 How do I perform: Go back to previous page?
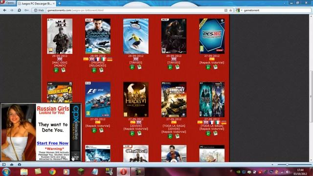4,10
